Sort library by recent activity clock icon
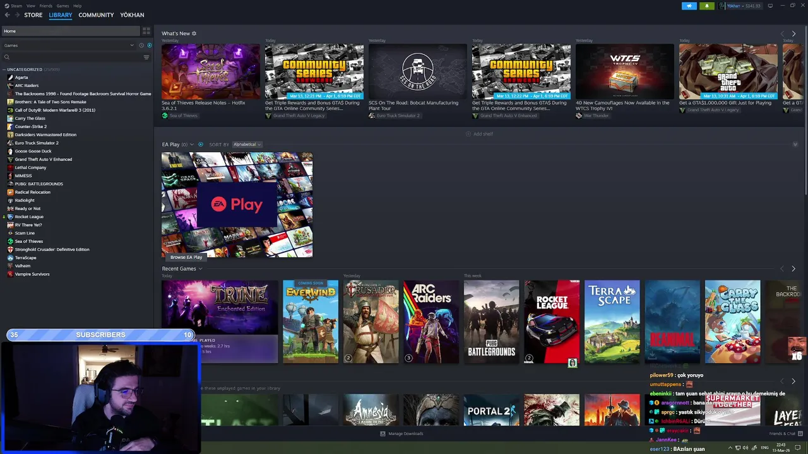Viewport: 808px width, 454px height. click(141, 45)
